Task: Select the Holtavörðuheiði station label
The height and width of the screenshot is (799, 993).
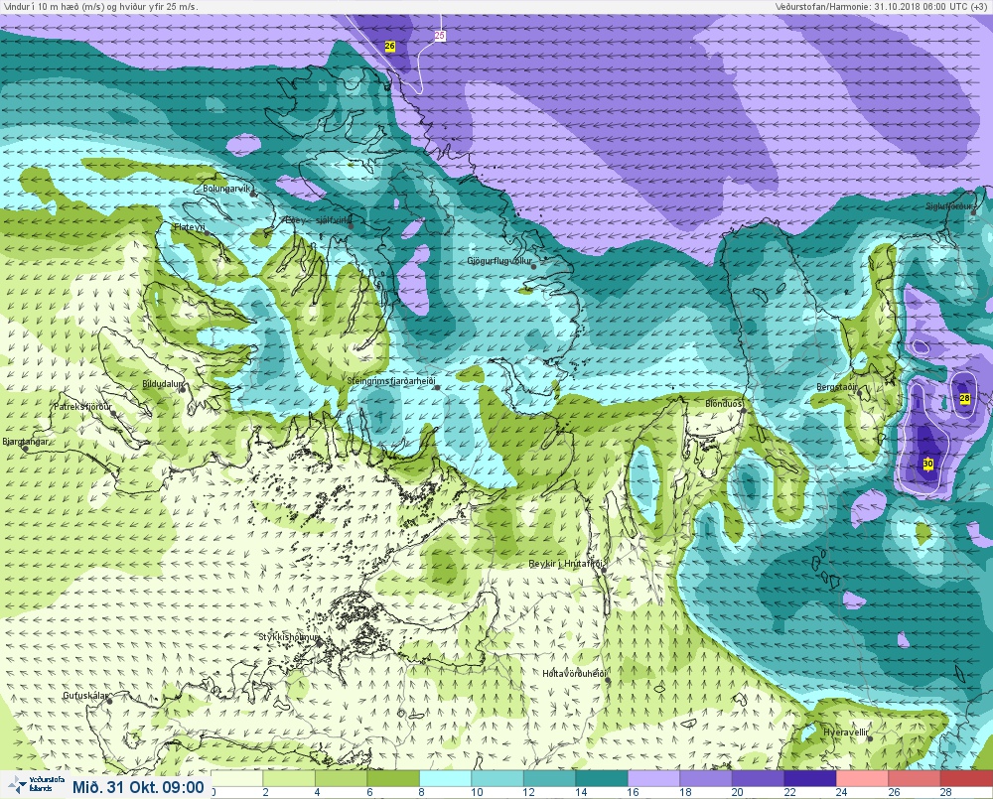Action: tap(575, 674)
